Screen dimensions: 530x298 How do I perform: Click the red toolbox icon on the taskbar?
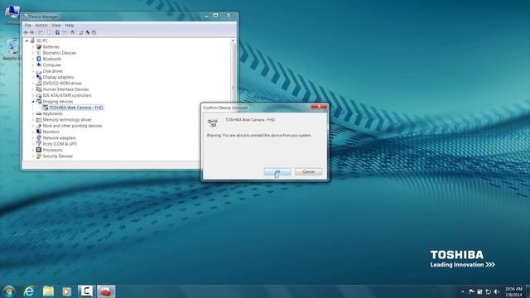[x=106, y=291]
